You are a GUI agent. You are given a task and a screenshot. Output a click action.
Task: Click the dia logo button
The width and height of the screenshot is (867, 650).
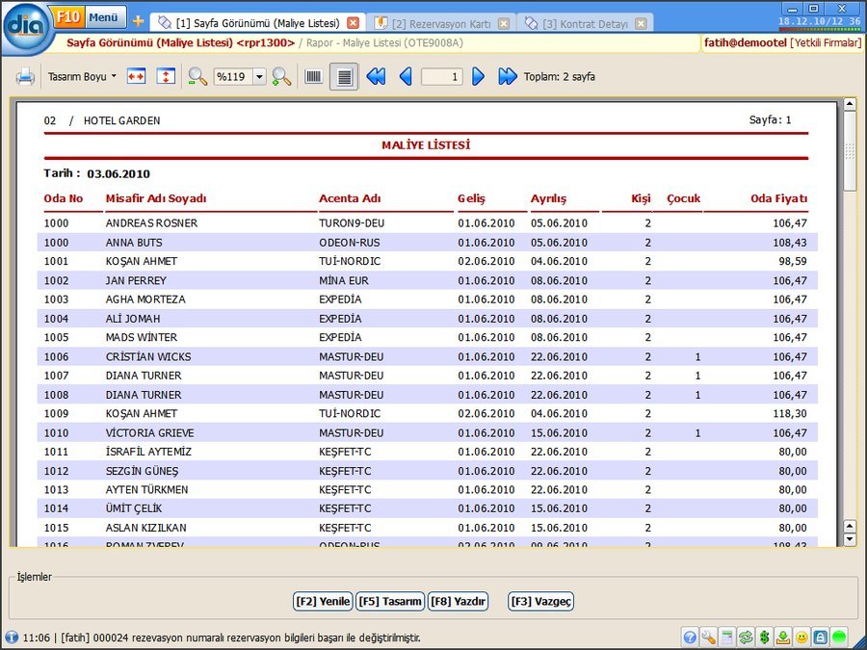click(24, 26)
